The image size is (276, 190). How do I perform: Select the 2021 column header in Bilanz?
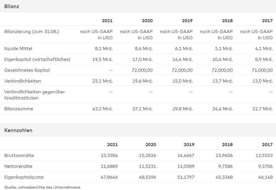pos(107,21)
